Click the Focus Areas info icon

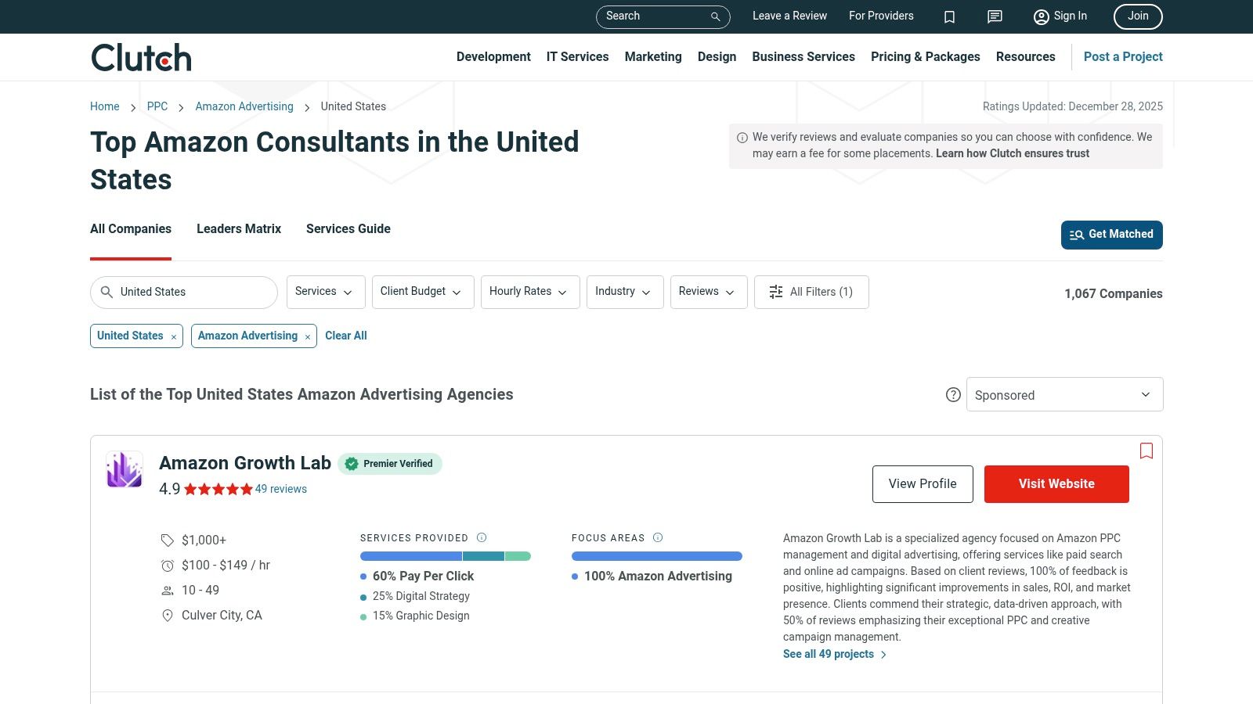point(658,537)
